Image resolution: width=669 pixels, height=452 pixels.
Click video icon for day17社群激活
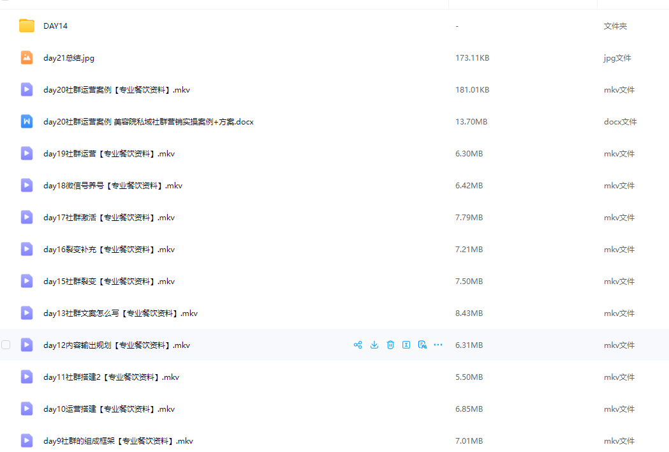tap(27, 217)
